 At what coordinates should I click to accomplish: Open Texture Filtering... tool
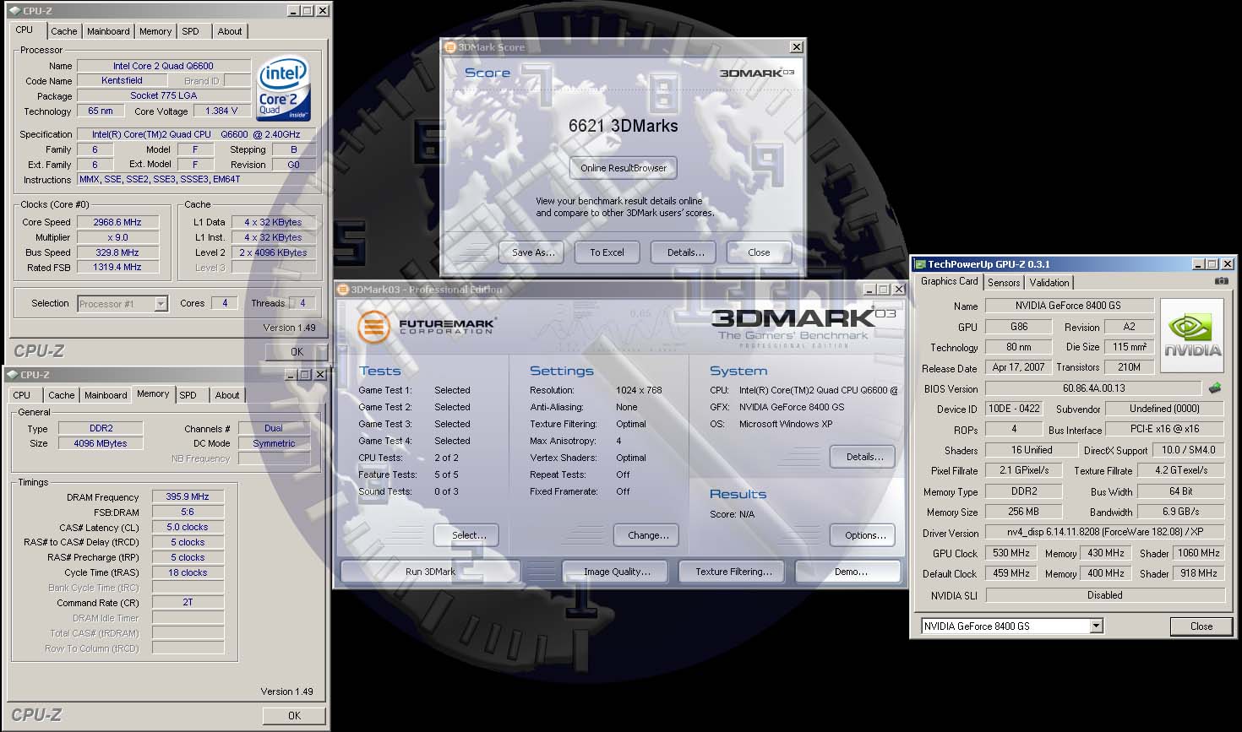[733, 572]
